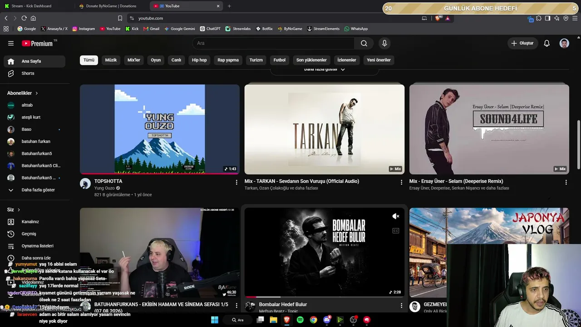This screenshot has width=581, height=327.
Task: Open Gmail bookmark in bookmarks bar
Action: click(151, 29)
